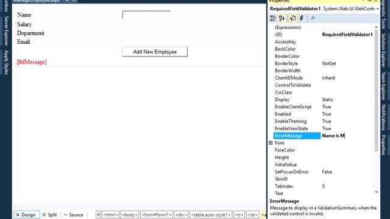
Task: Click the breadcrumb scroll-left arrow
Action: pyautogui.click(x=98, y=215)
